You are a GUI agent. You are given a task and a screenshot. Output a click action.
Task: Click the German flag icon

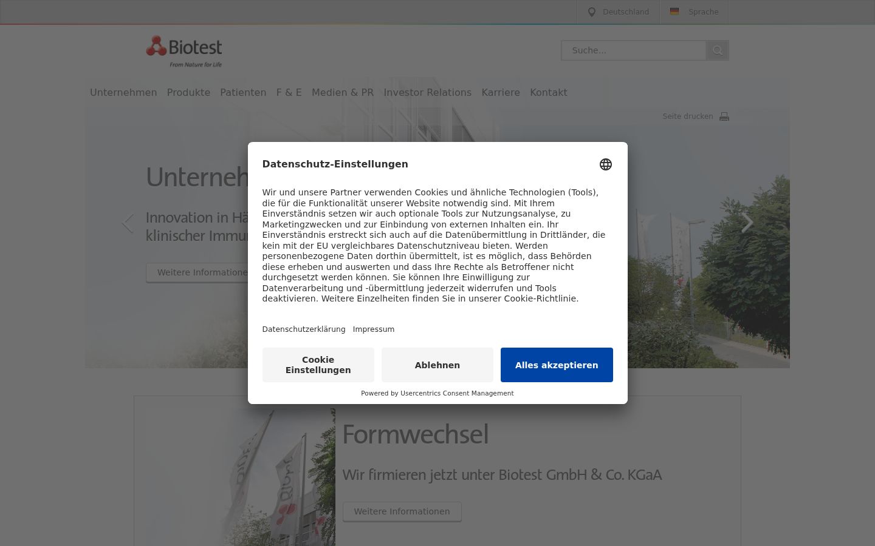(x=674, y=12)
